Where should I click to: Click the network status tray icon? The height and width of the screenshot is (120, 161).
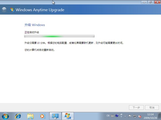135,116
